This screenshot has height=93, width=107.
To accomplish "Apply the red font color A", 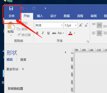I will (x=70, y=33).
